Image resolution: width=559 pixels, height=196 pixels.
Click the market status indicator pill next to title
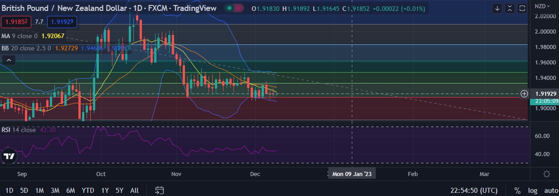(x=235, y=8)
